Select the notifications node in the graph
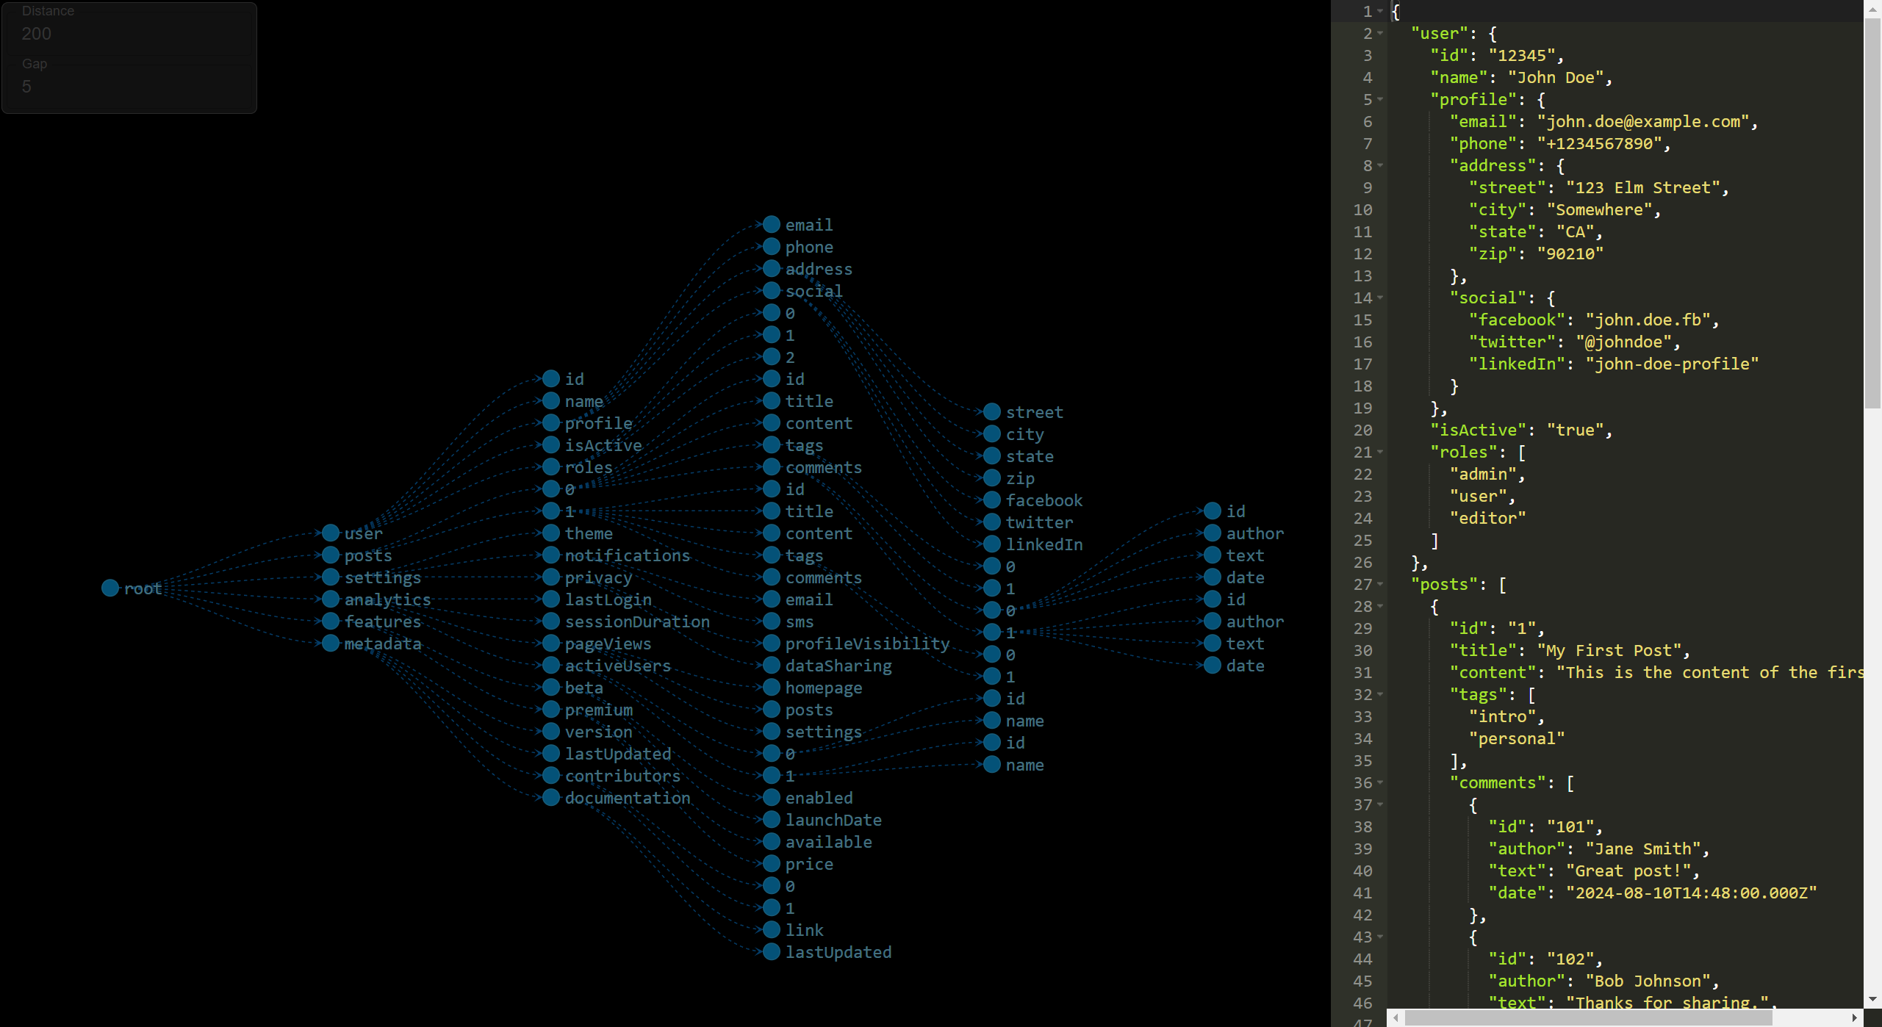1882x1027 pixels. click(x=551, y=555)
